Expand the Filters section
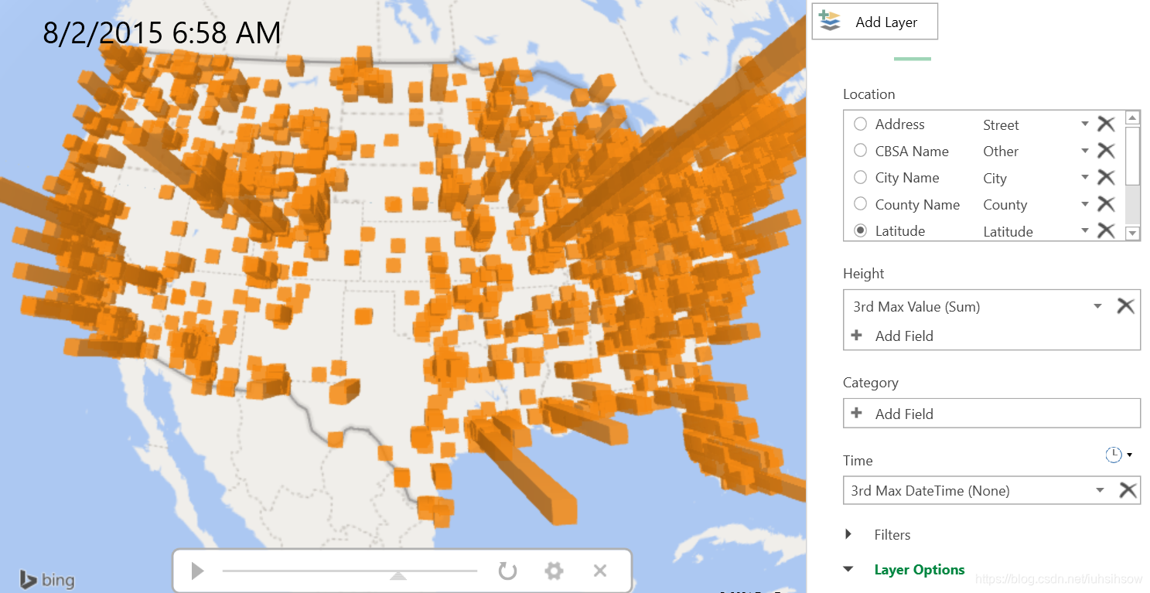1150x593 pixels. pos(849,534)
